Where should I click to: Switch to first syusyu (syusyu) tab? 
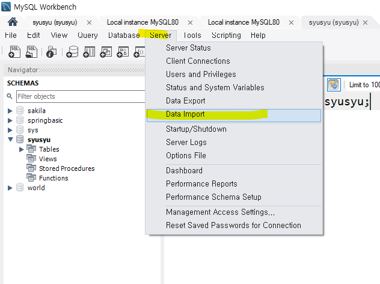click(55, 22)
